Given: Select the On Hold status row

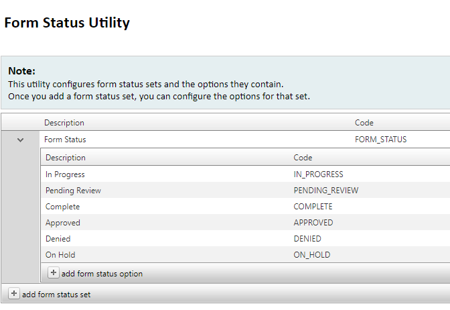Looking at the screenshot, I should click(245, 254).
